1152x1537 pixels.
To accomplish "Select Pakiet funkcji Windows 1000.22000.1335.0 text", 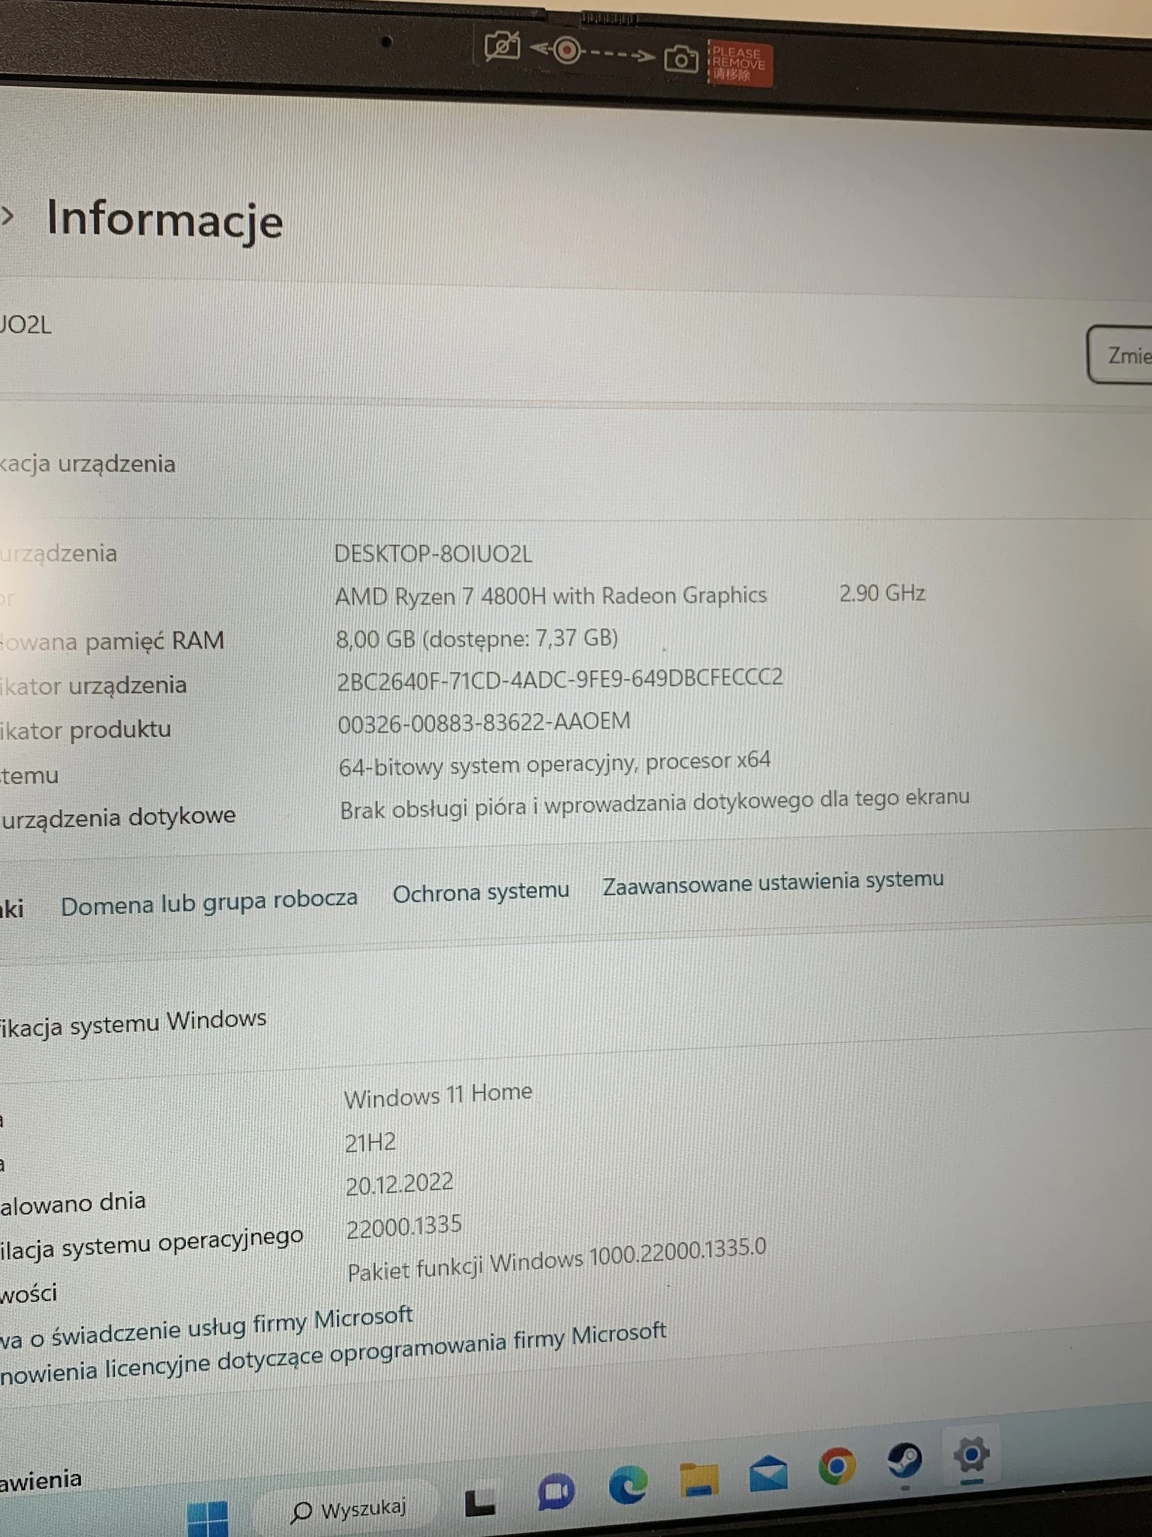I will [x=556, y=1260].
